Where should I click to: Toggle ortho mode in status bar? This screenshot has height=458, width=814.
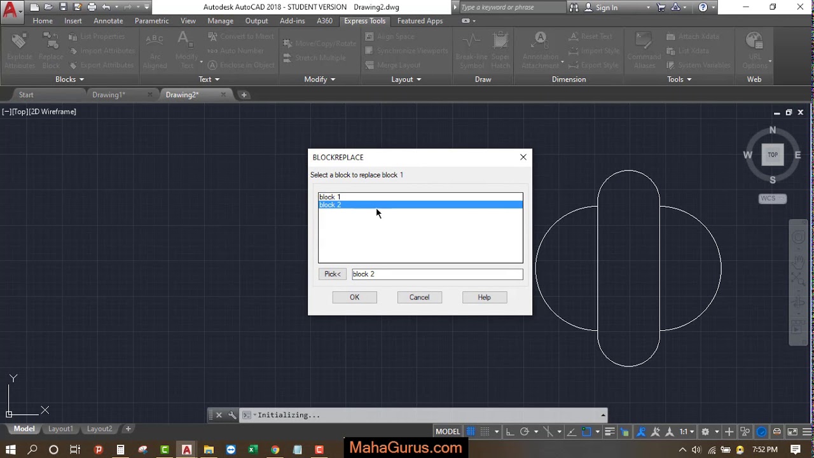pyautogui.click(x=510, y=431)
